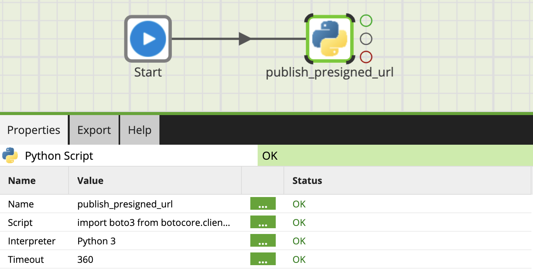
Task: Click the script value starting with import boto3
Action: click(154, 222)
